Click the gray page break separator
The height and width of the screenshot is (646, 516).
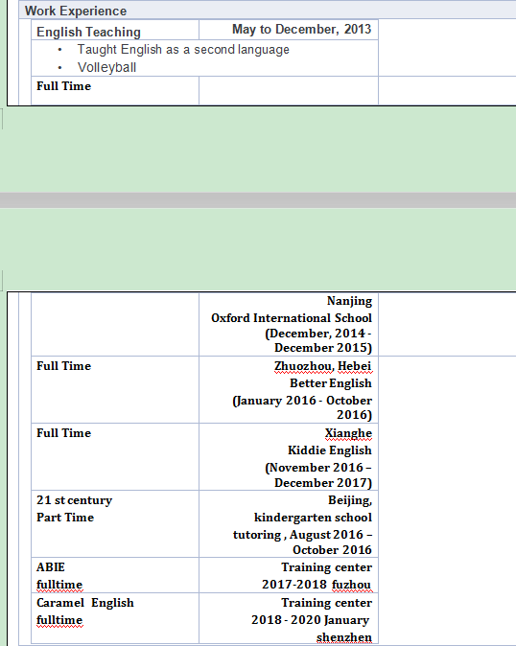(258, 200)
